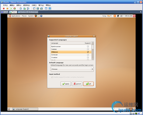The height and width of the screenshot is (115, 143).
Task: Open the 帮助 menu in VMware
Action: click(x=48, y=5)
